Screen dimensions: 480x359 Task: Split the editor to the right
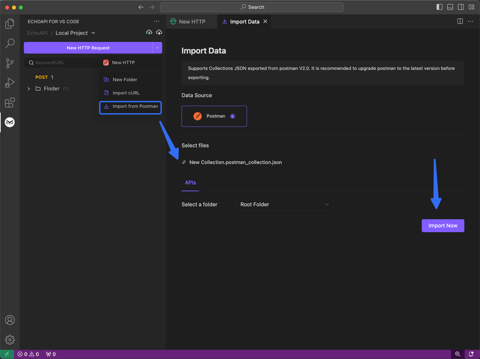tap(460, 21)
